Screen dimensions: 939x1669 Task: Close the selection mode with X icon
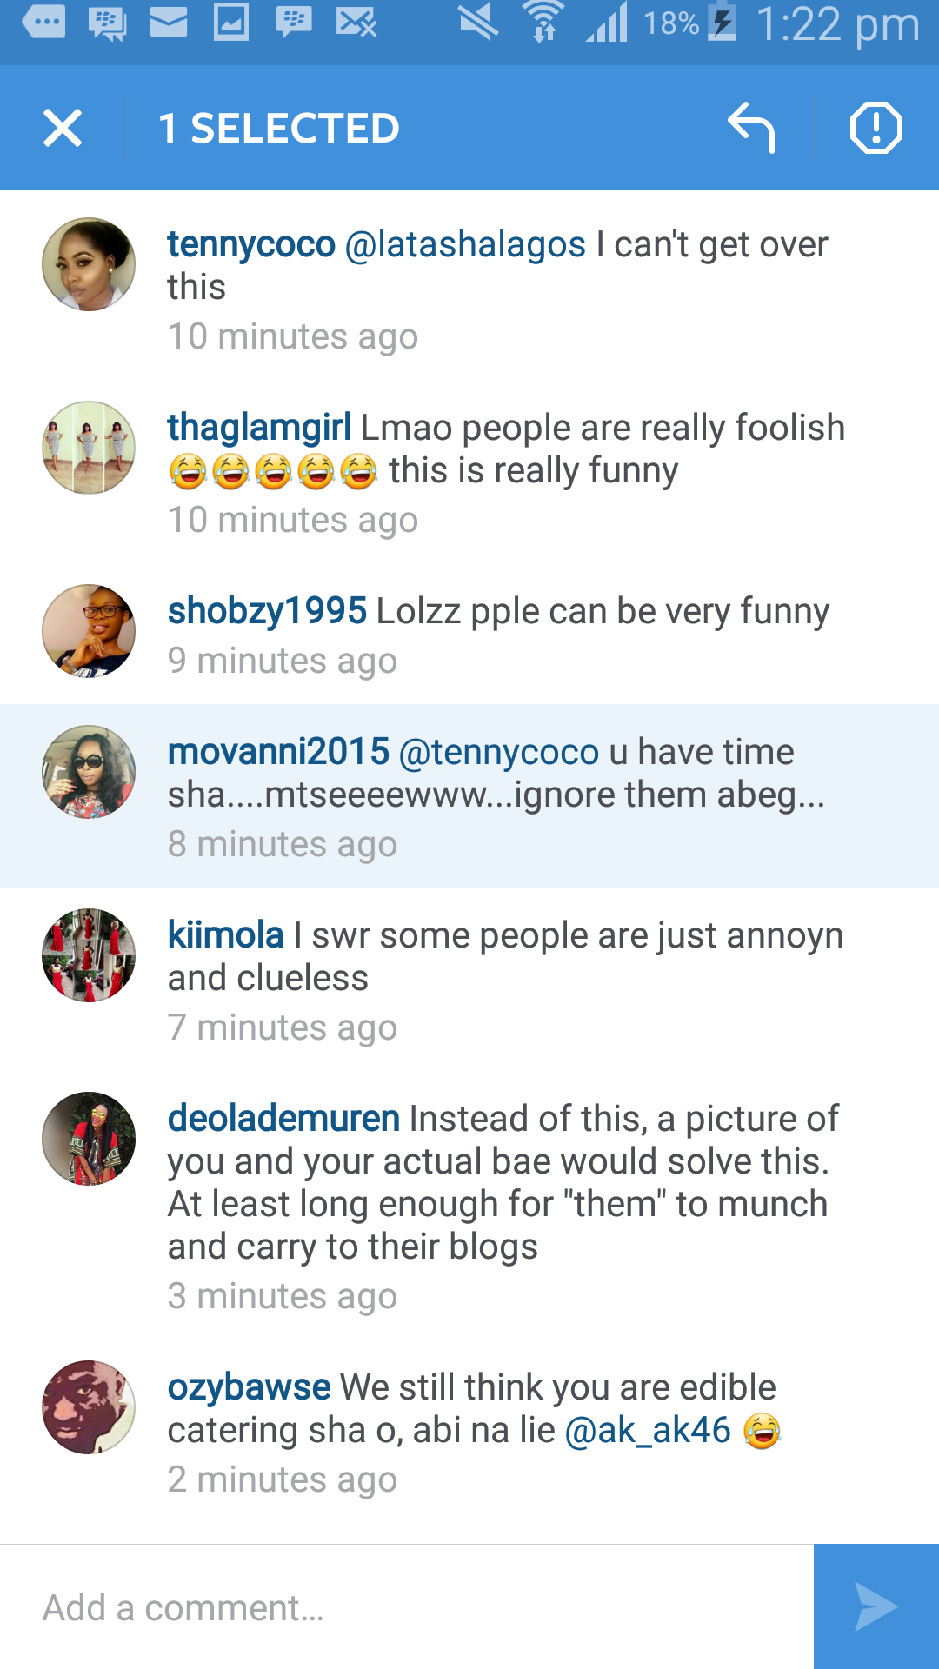tap(63, 129)
